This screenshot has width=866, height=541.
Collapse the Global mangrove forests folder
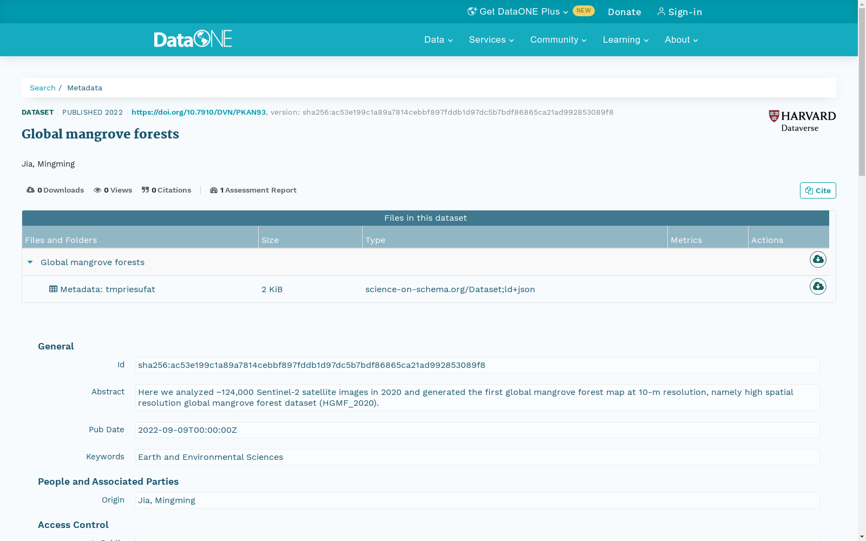(30, 262)
